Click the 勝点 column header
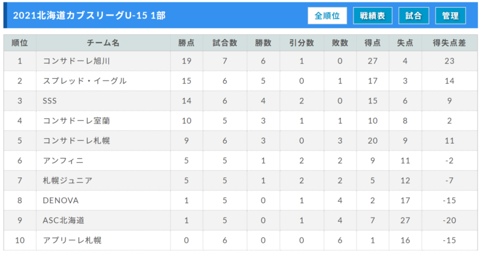Viewport: 481px width, 256px height. pyautogui.click(x=186, y=43)
